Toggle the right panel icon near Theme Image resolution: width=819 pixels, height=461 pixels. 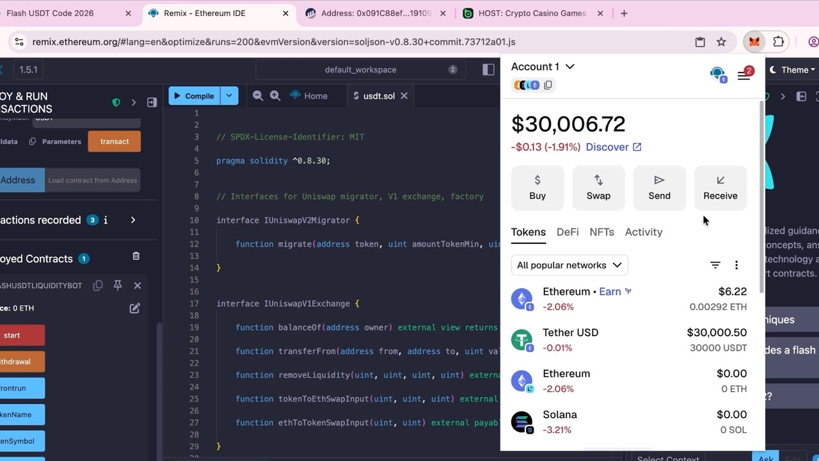(x=801, y=96)
